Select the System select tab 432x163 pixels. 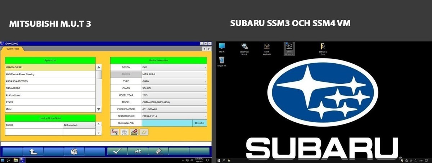[x=13, y=49]
